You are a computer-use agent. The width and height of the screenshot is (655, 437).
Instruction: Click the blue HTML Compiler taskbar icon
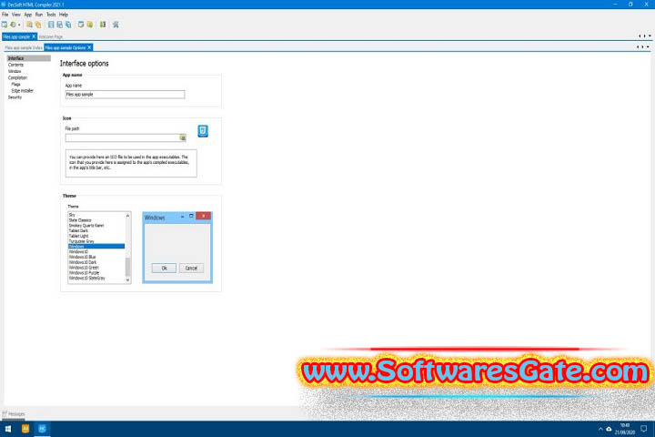coord(42,429)
